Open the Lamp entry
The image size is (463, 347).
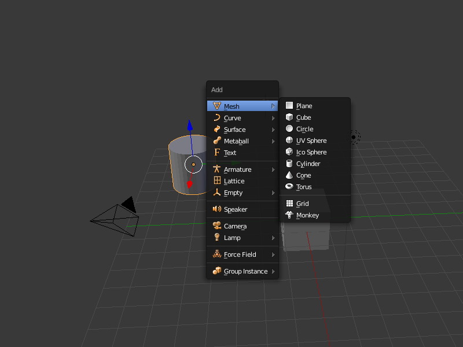(x=242, y=238)
